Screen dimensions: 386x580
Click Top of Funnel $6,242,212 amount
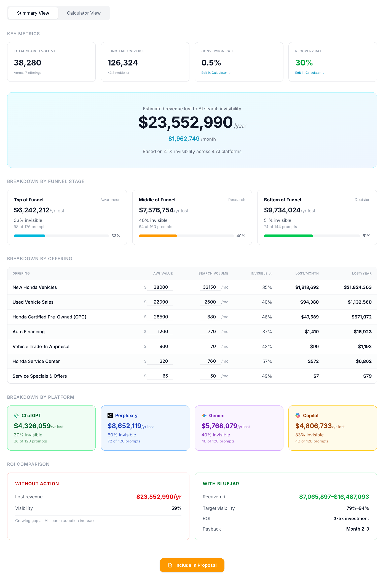coord(32,210)
